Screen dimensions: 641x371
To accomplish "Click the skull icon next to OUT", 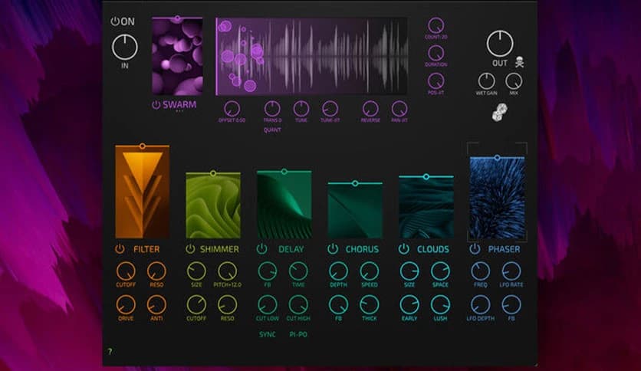I will (x=519, y=62).
